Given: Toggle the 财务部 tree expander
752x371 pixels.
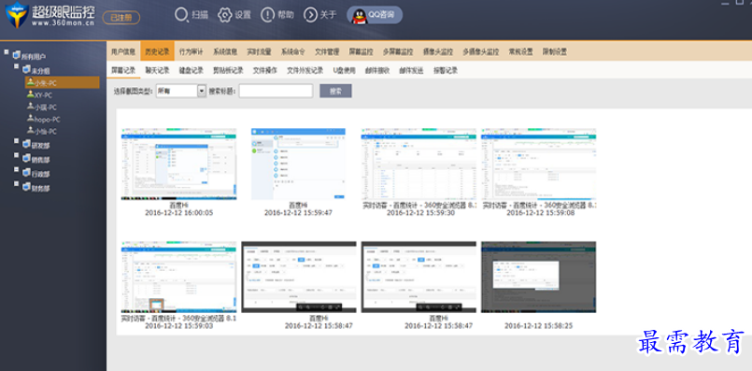Looking at the screenshot, I should coord(17,184).
